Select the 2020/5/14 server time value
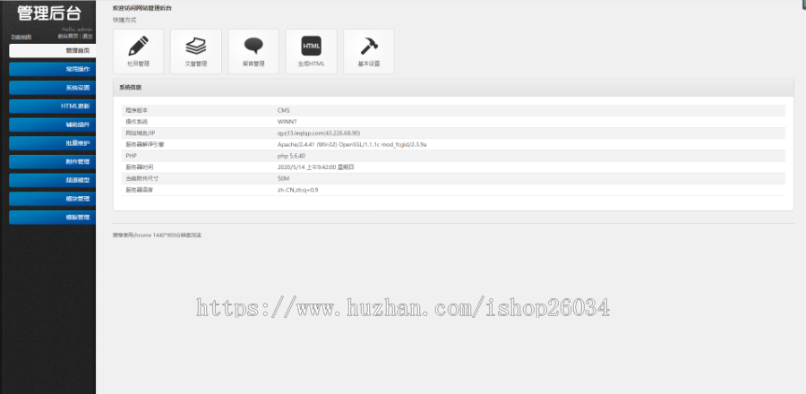 pyautogui.click(x=316, y=167)
